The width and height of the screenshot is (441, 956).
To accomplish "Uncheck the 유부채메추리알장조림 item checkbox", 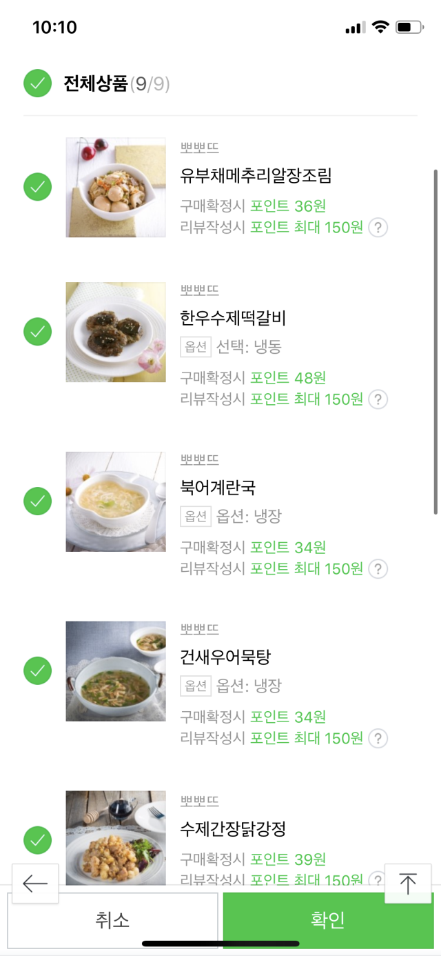I will 38,187.
